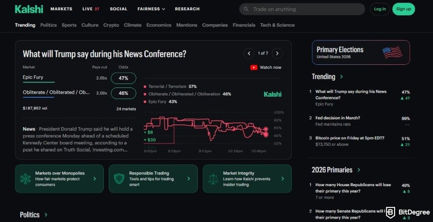Open trending item Bitcoin price on Friday
Viewport: 433px width, 222px height.
pyautogui.click(x=359, y=141)
